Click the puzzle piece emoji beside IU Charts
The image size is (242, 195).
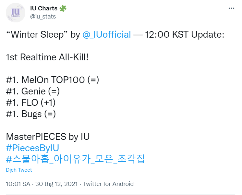tap(63, 9)
